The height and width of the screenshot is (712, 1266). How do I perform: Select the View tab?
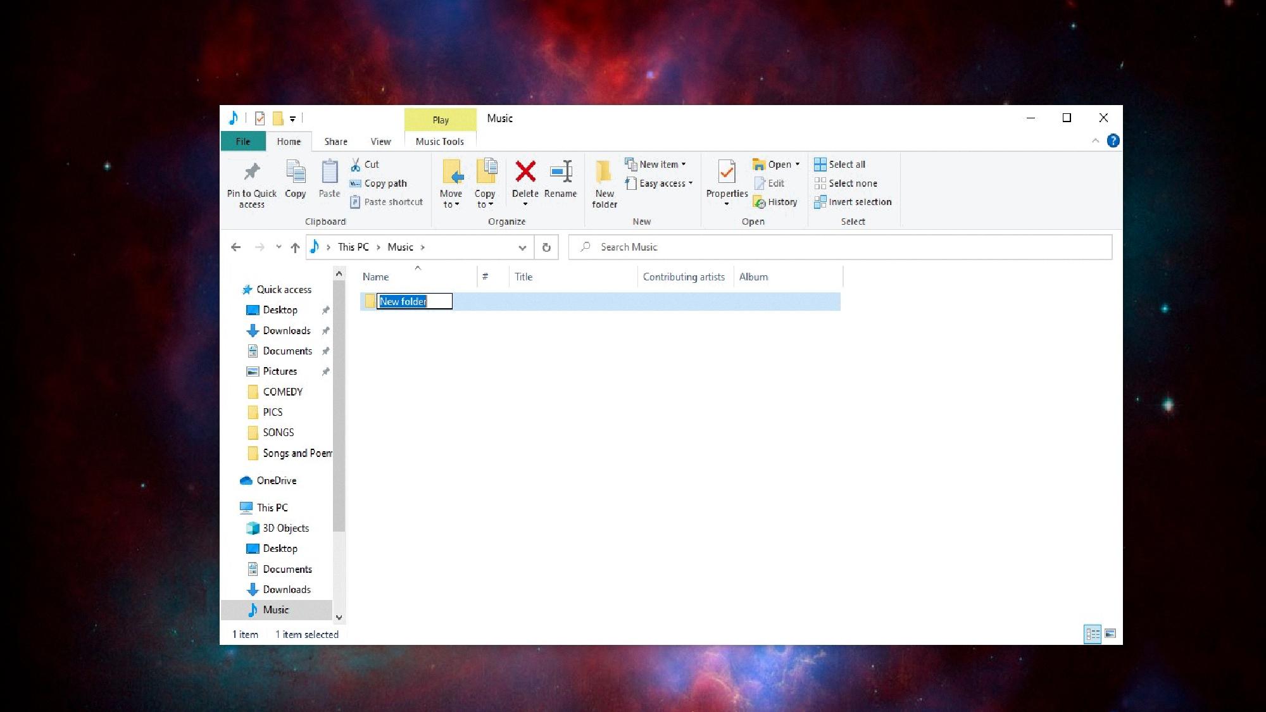[381, 141]
